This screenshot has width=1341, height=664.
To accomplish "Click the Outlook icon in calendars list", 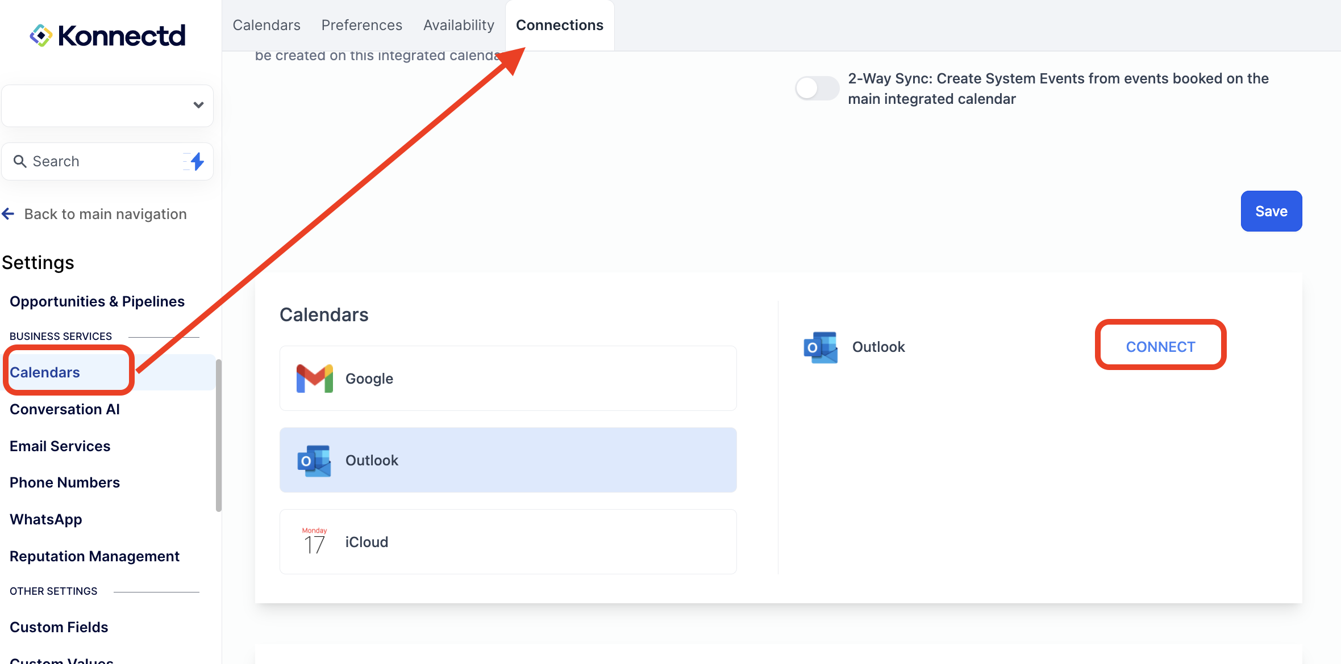I will click(314, 460).
